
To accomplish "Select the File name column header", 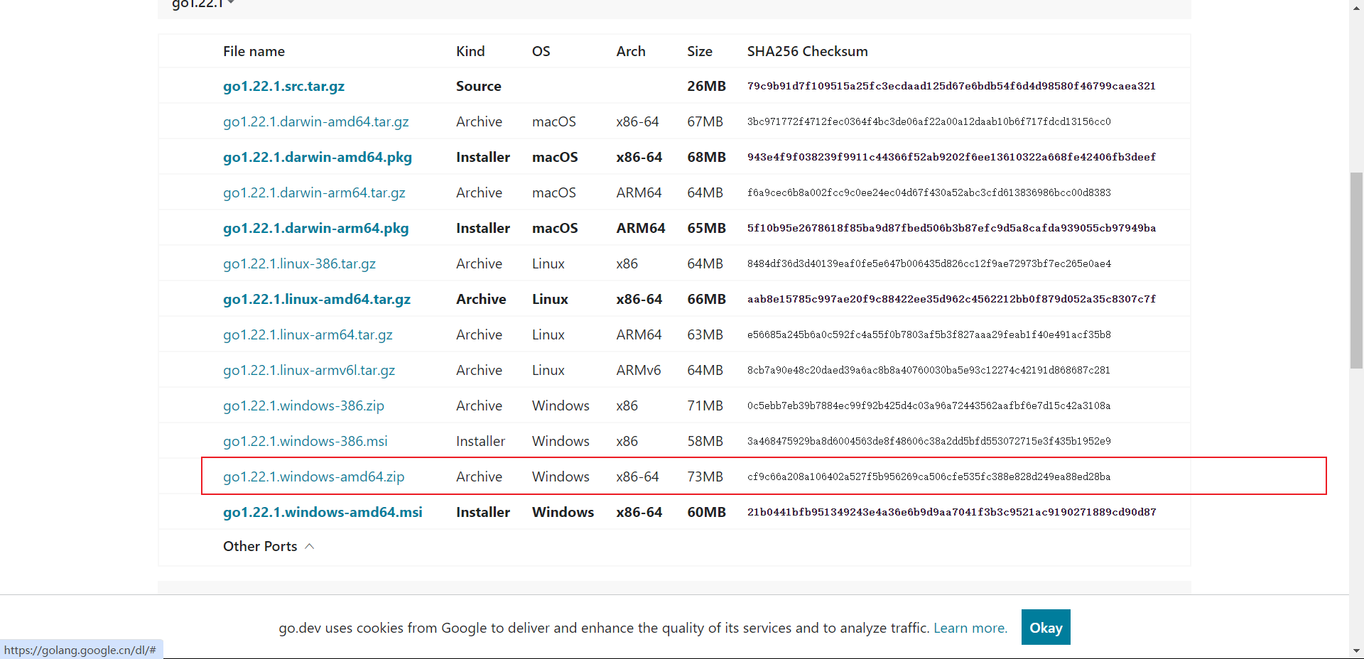I will [254, 51].
